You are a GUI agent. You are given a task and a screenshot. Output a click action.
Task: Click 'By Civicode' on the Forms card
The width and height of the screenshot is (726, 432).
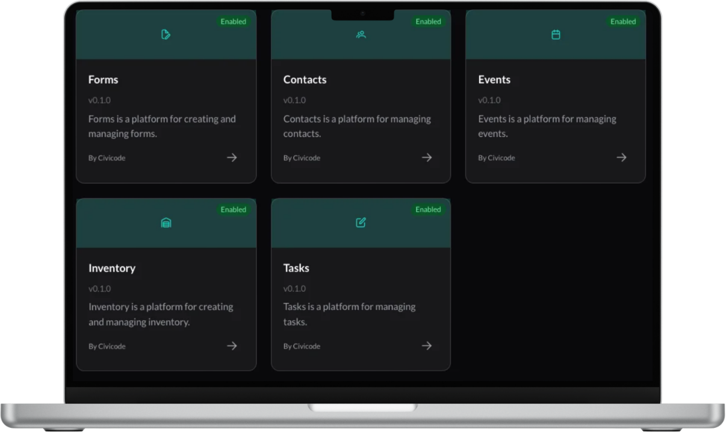tap(107, 158)
